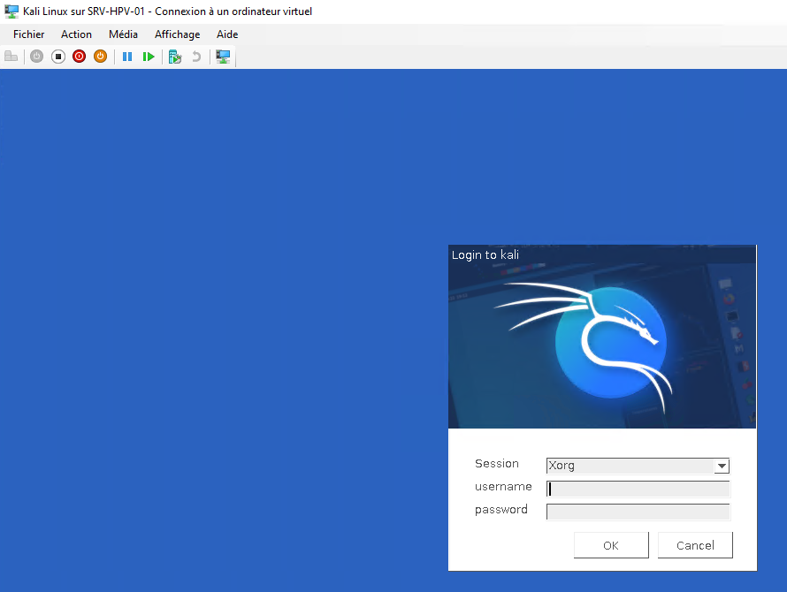Pause the virtual machine
Image resolution: width=787 pixels, height=592 pixels.
point(127,56)
